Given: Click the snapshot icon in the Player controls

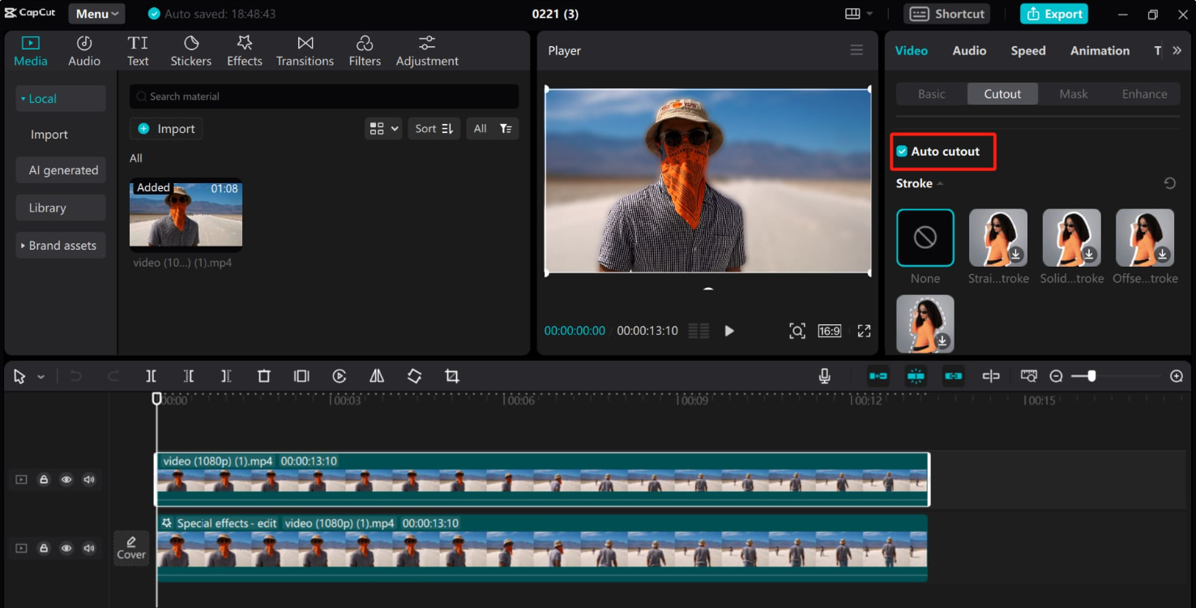Looking at the screenshot, I should [797, 331].
